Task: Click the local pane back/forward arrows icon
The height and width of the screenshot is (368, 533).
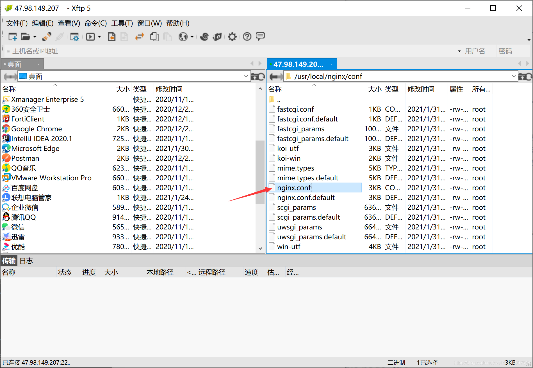Action: (x=10, y=77)
